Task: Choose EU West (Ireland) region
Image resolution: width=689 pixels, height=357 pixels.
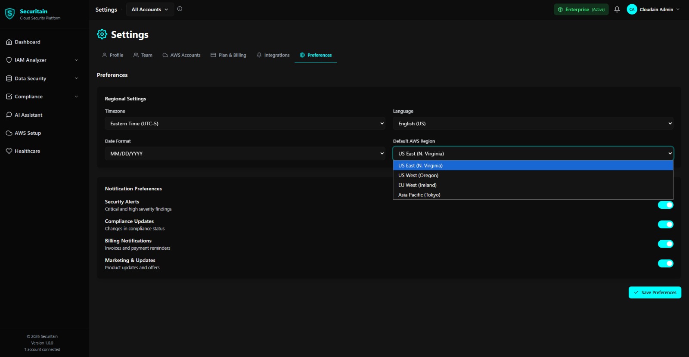Action: (533, 185)
